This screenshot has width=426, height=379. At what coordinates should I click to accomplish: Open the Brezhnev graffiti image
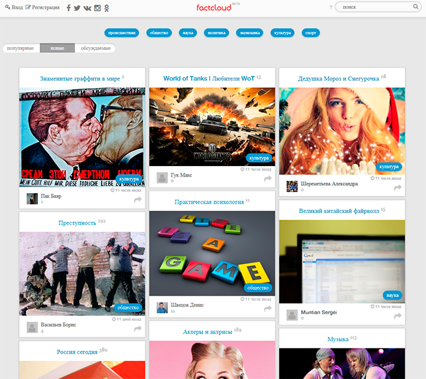point(82,137)
